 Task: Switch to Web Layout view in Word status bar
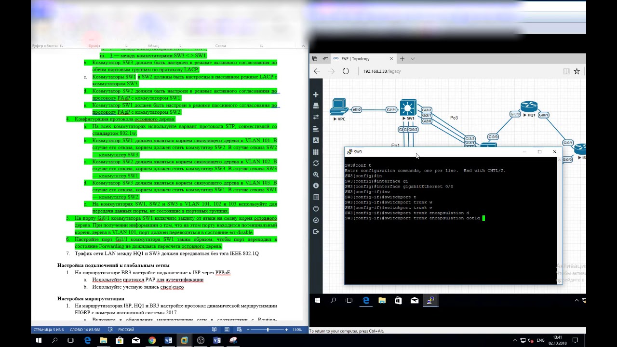241,330
